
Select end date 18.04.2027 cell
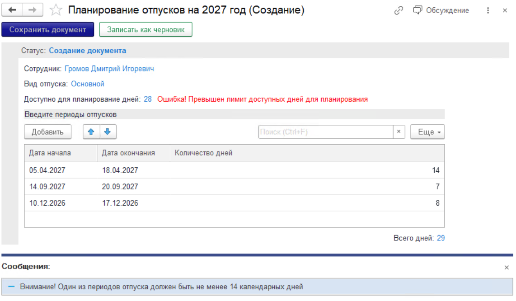134,170
